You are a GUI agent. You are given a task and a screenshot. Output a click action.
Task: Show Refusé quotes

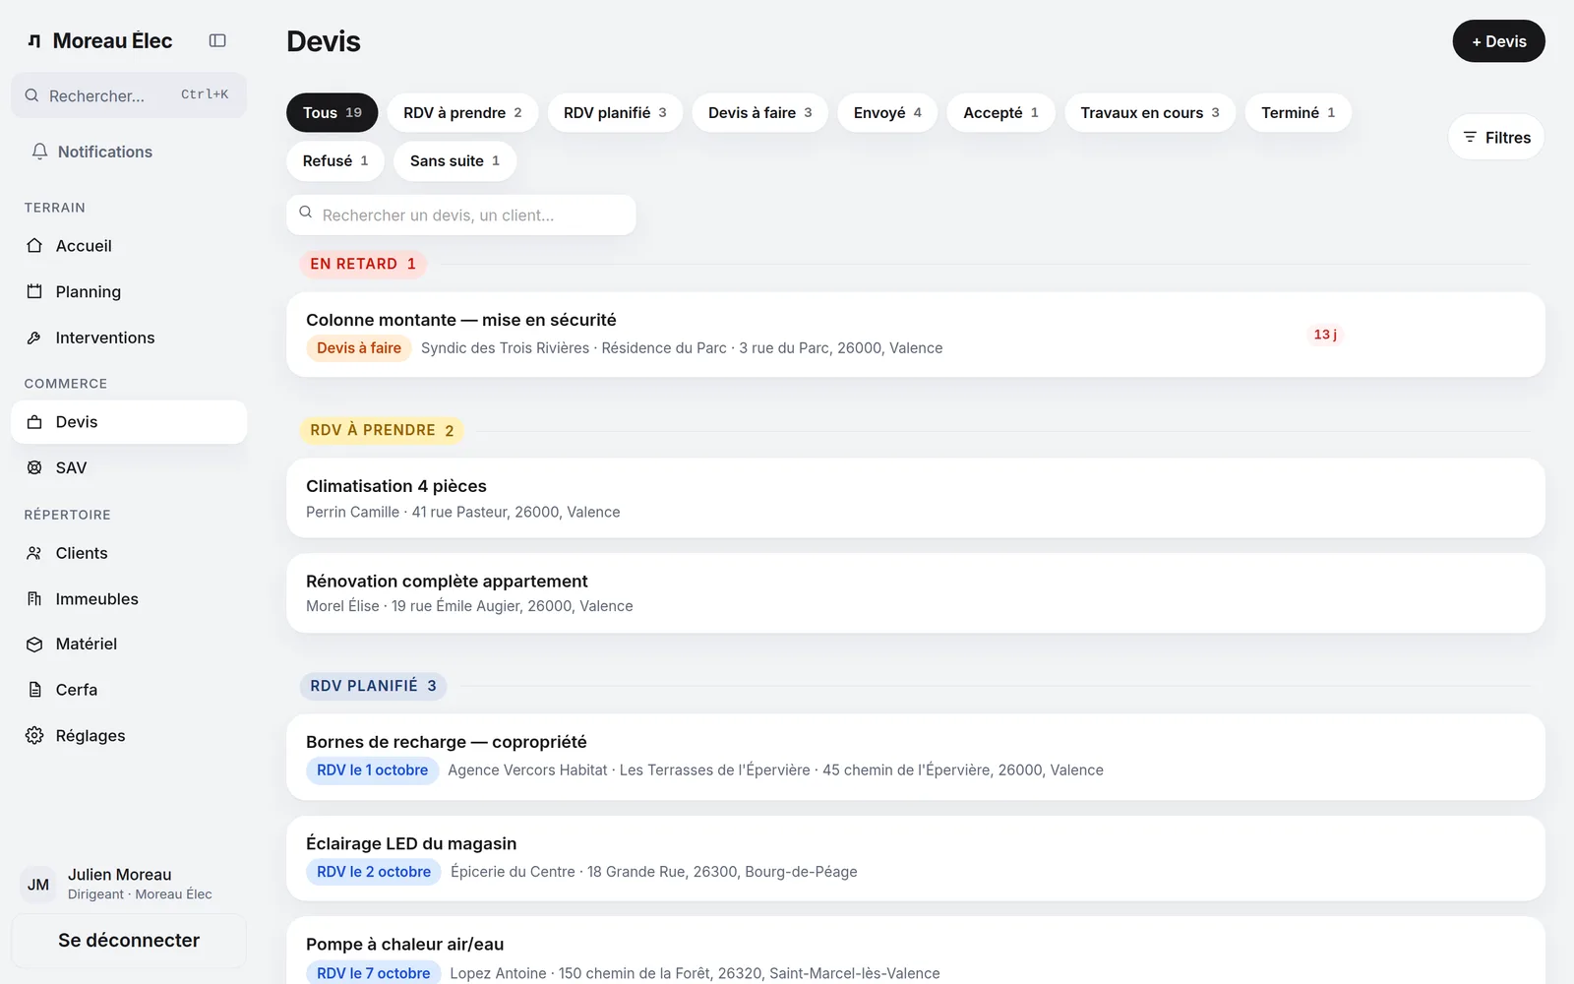[x=335, y=160]
